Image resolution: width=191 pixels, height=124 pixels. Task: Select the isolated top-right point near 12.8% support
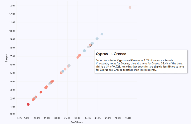[x=130, y=7]
